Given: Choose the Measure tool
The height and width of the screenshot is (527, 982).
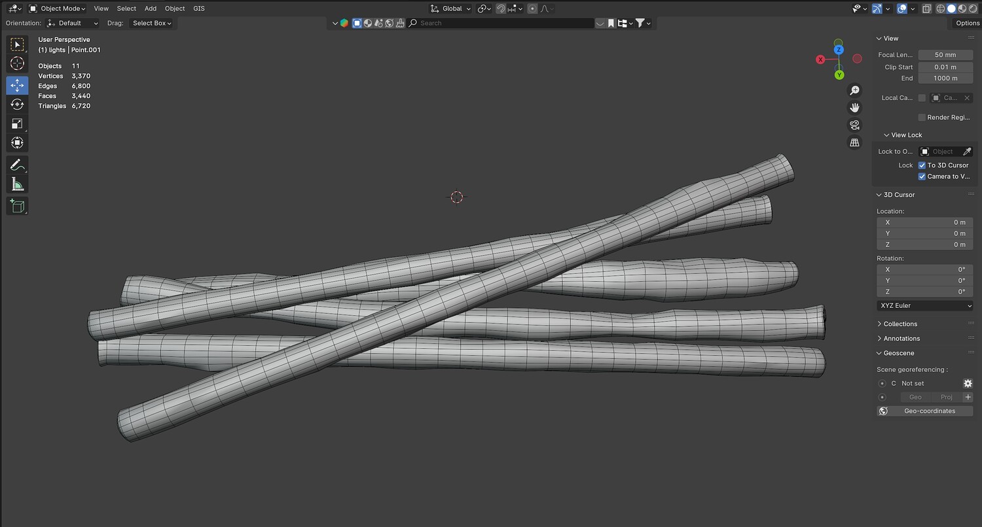Looking at the screenshot, I should coord(18,184).
